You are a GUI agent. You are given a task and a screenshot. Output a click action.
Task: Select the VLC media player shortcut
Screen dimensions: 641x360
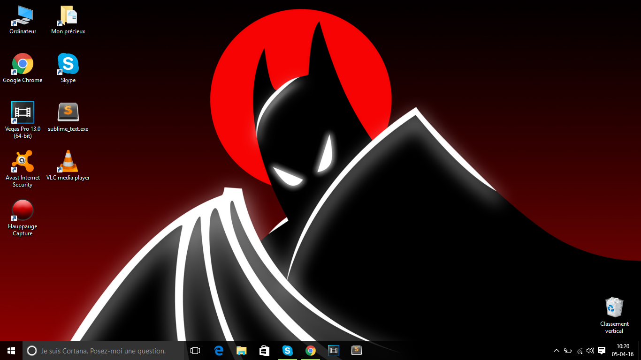click(x=68, y=166)
